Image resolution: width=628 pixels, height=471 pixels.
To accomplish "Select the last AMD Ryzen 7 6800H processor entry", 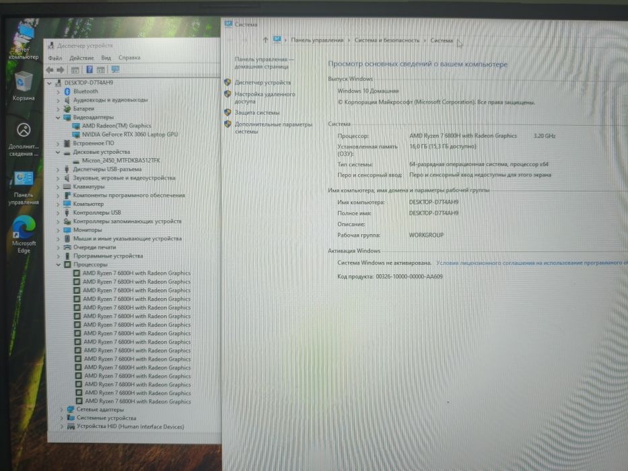I will coord(138,401).
